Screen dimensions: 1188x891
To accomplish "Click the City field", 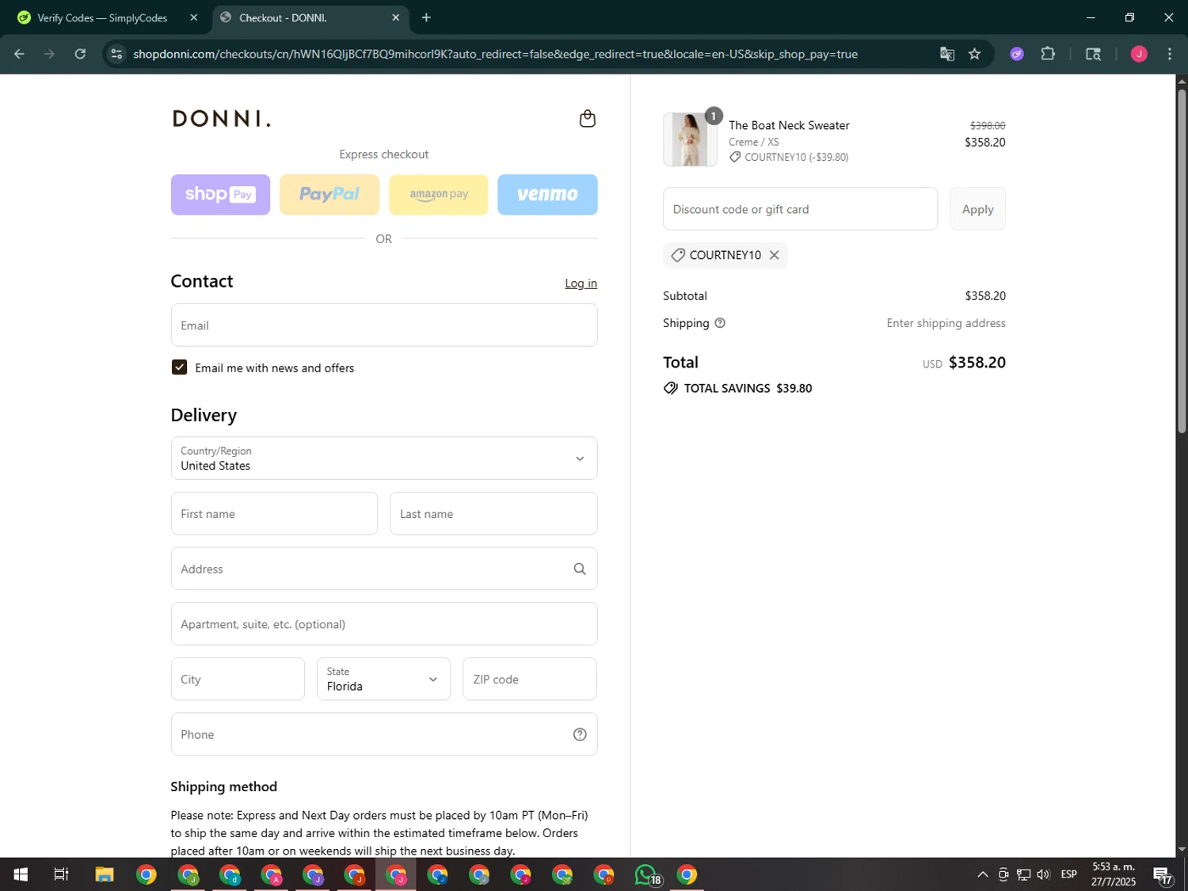I will pyautogui.click(x=238, y=680).
